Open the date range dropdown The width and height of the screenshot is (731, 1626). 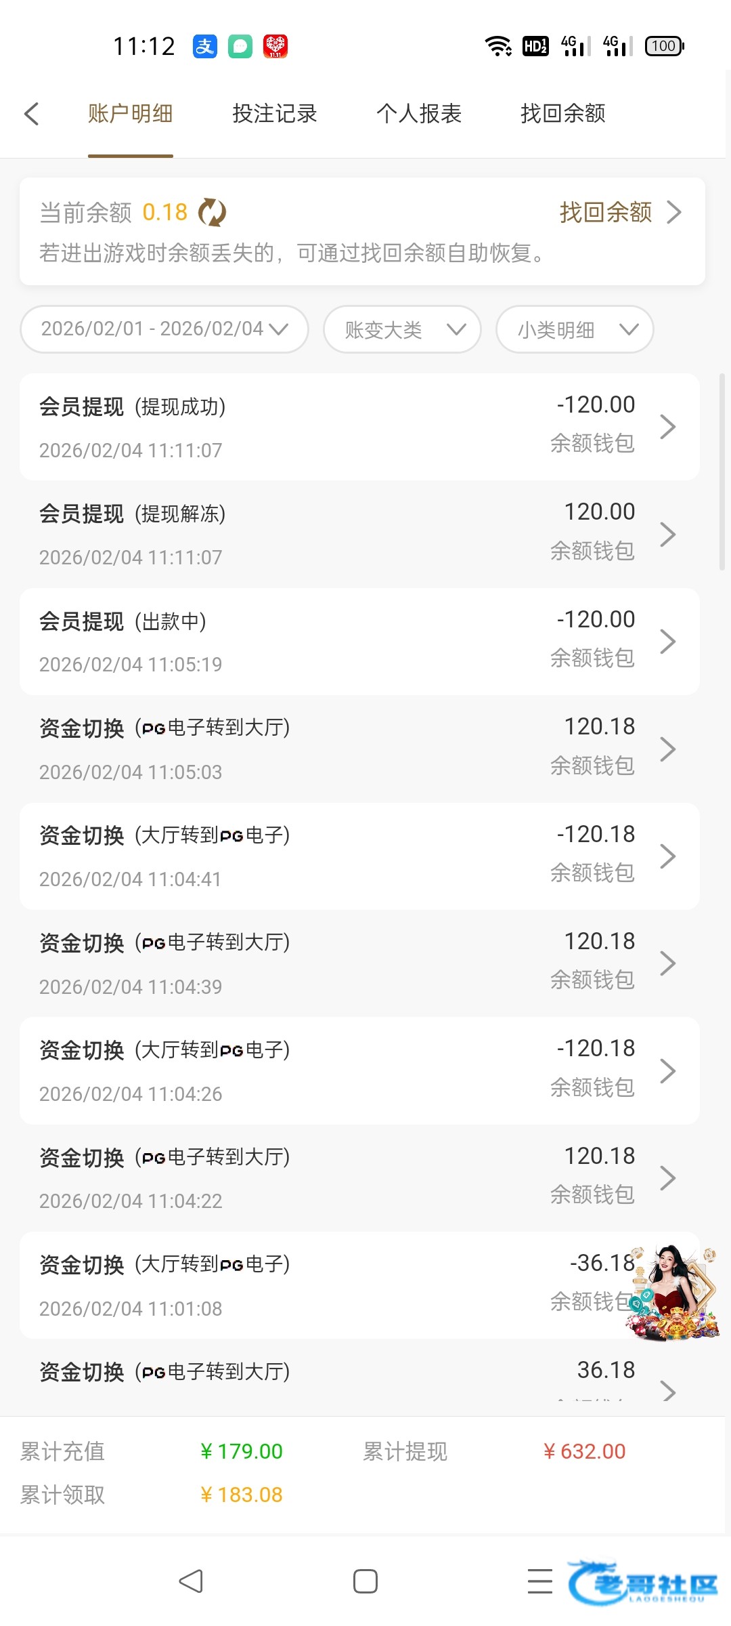(x=164, y=329)
